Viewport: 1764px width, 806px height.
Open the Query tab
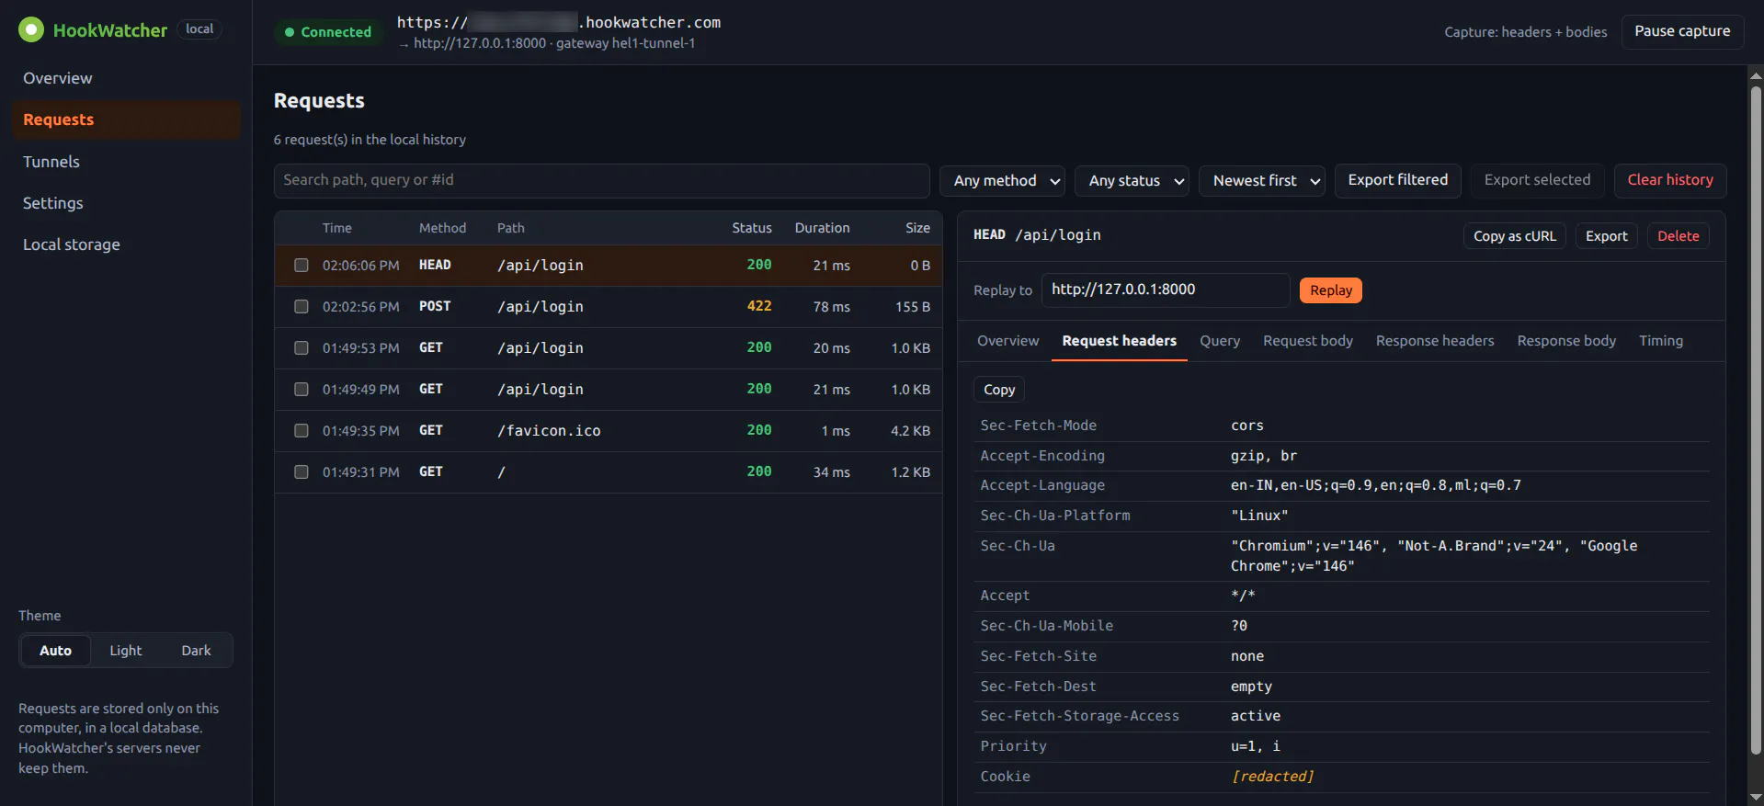click(1220, 341)
